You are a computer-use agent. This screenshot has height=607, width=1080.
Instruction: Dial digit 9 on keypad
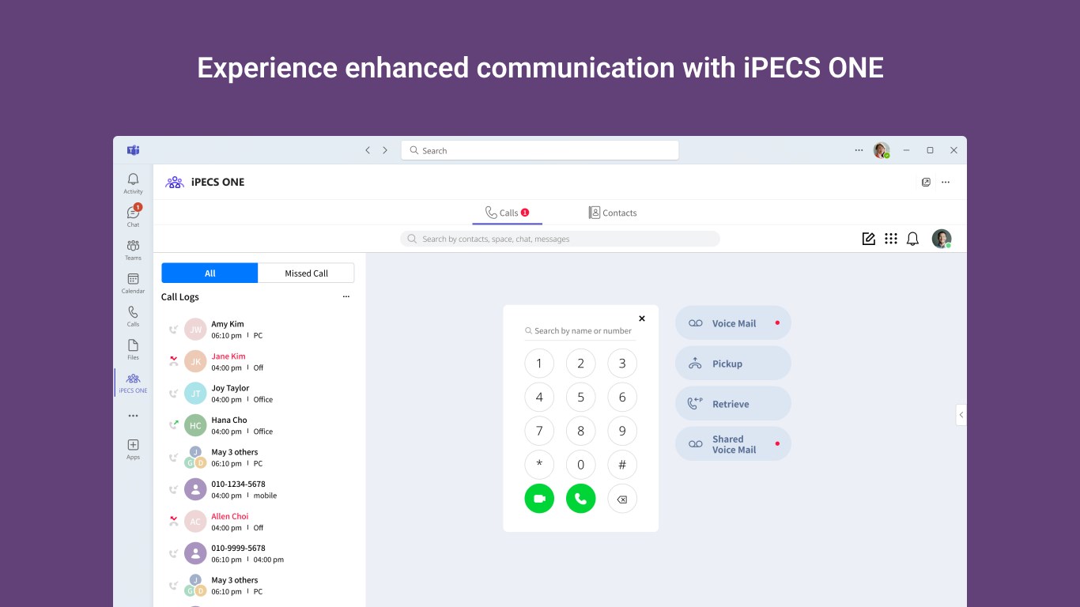(622, 431)
